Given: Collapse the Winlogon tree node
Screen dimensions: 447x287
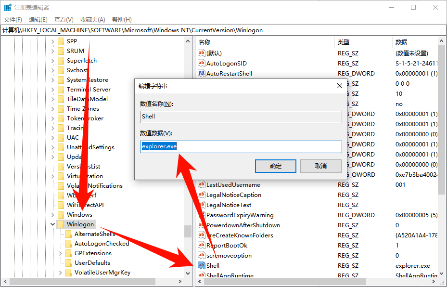Looking at the screenshot, I should (x=52, y=224).
